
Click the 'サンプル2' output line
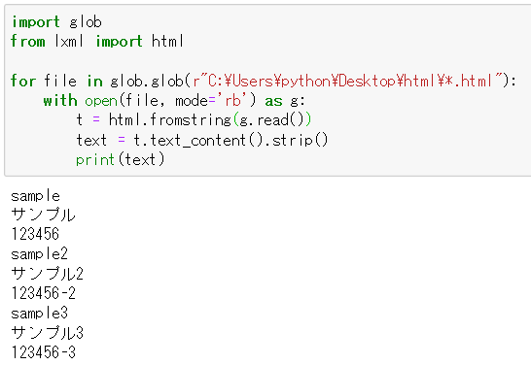click(x=47, y=274)
